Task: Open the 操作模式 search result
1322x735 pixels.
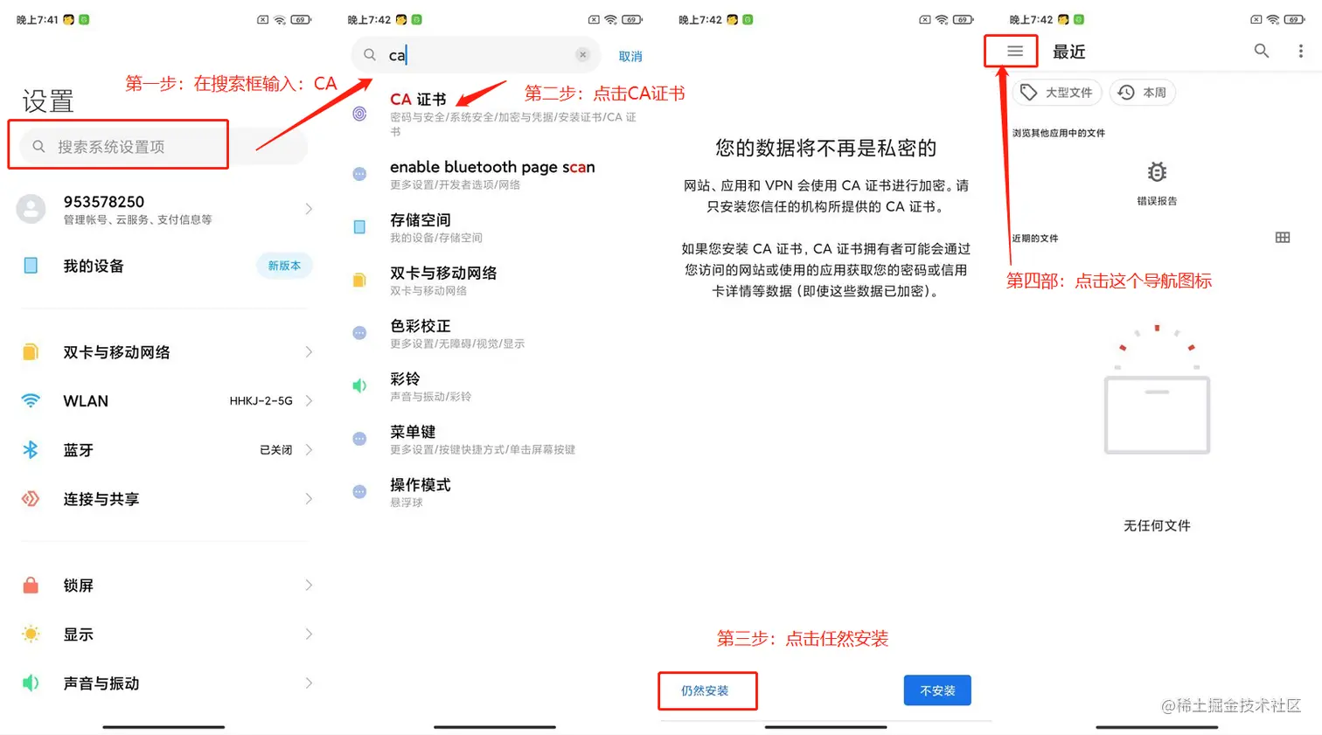Action: tap(495, 492)
